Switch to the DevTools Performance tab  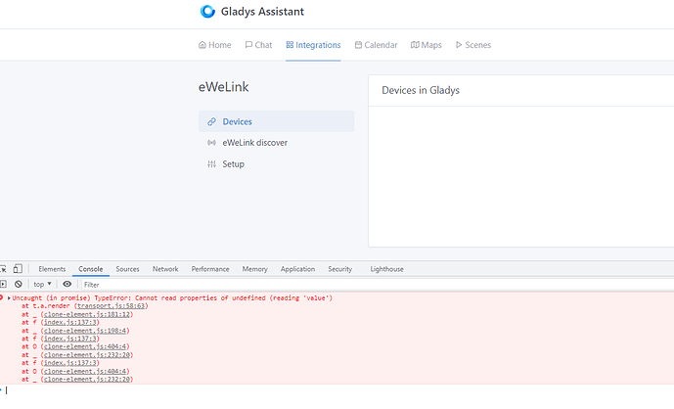pos(210,269)
